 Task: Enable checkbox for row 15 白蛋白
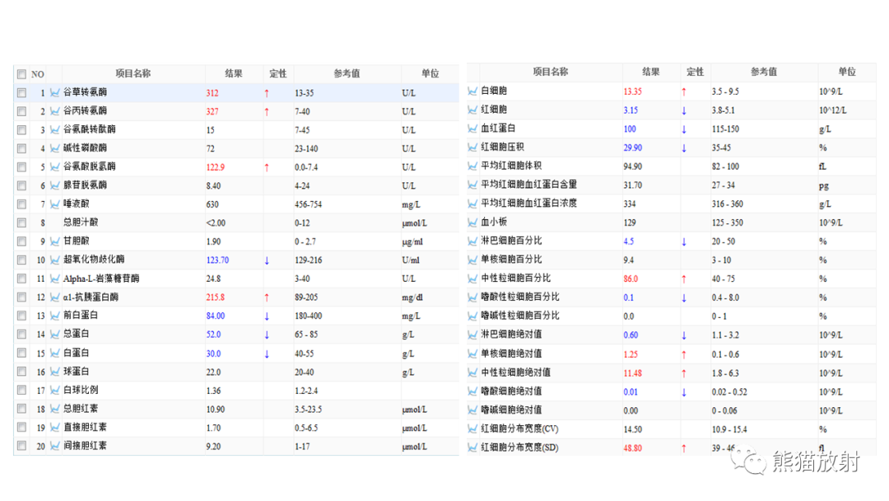click(x=21, y=353)
